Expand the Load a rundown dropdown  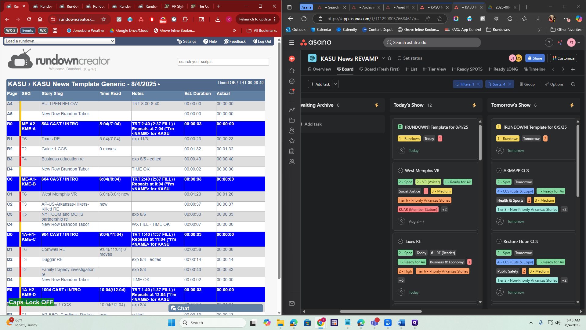(60, 41)
